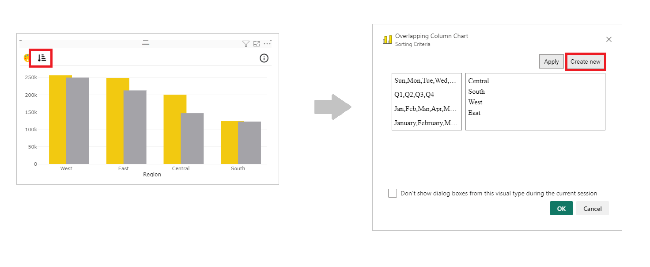View details via the info icon

[264, 58]
